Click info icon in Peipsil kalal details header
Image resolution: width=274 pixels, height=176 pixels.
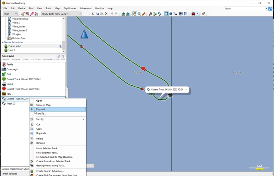(x=58, y=56)
